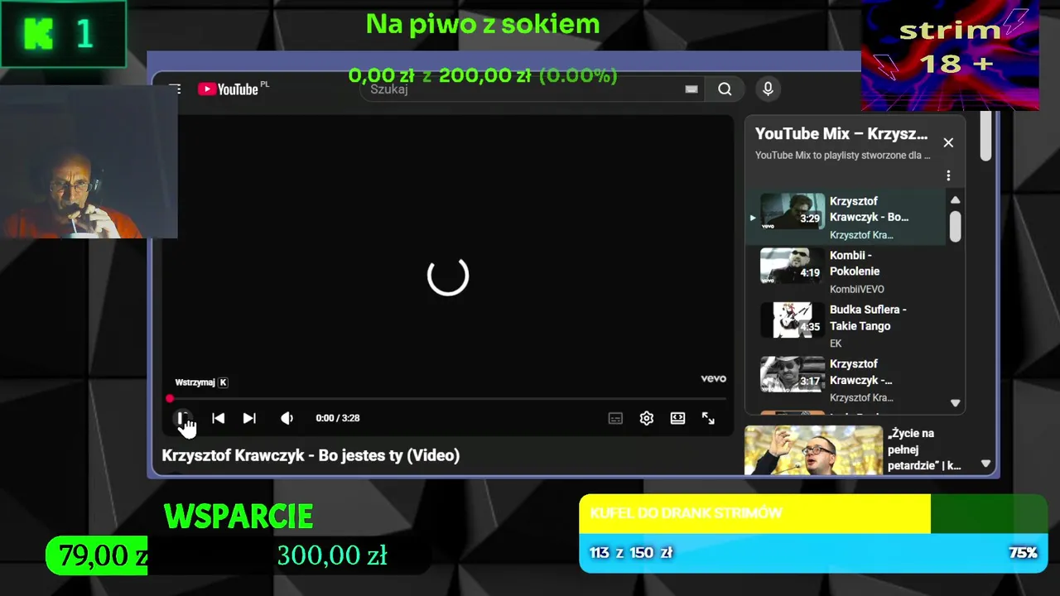Viewport: 1060px width, 596px height.
Task: Skip to the previous video
Action: (218, 418)
